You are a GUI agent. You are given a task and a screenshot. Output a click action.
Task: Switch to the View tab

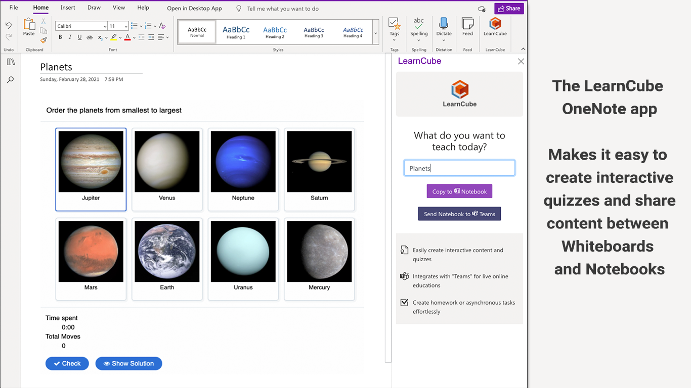[x=119, y=8]
